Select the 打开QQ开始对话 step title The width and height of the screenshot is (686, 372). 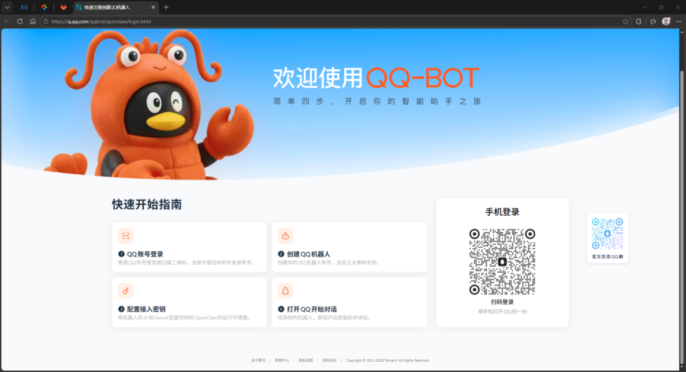tap(312, 309)
